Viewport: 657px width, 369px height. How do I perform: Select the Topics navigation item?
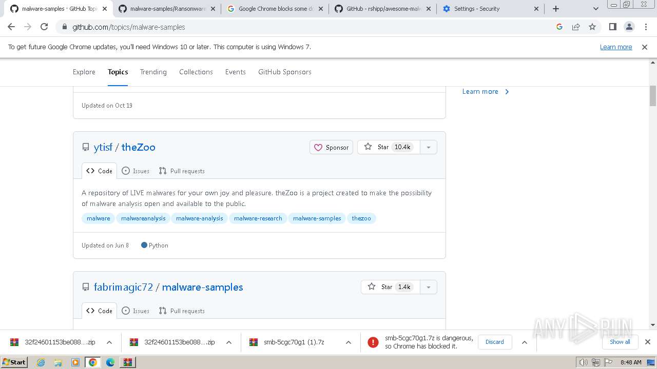(x=118, y=72)
